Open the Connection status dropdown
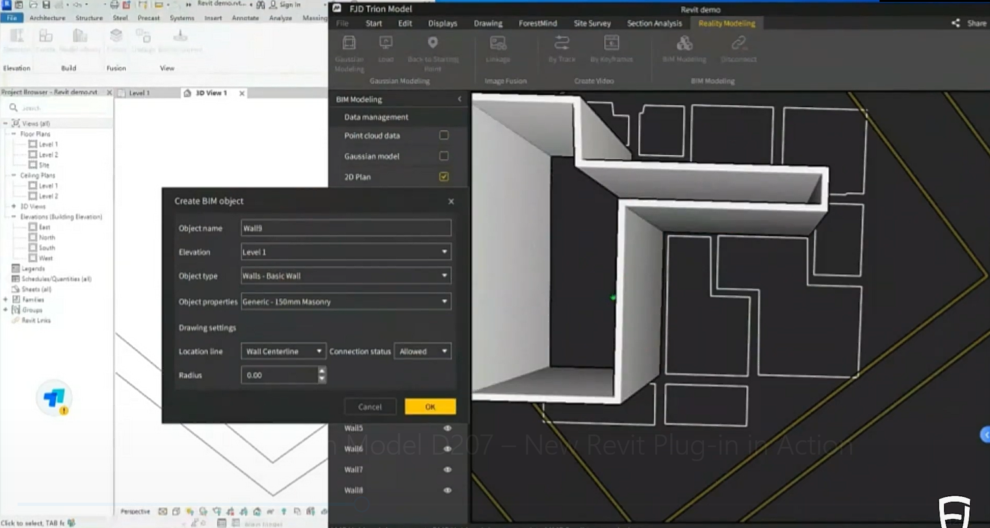 tap(423, 351)
